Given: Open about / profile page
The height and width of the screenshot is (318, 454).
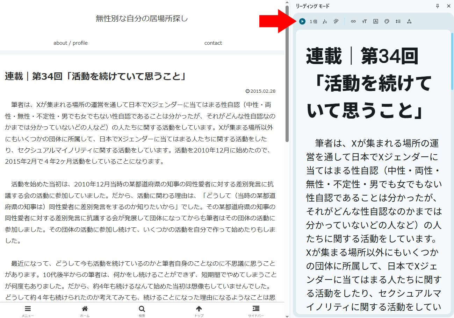Looking at the screenshot, I should [71, 43].
